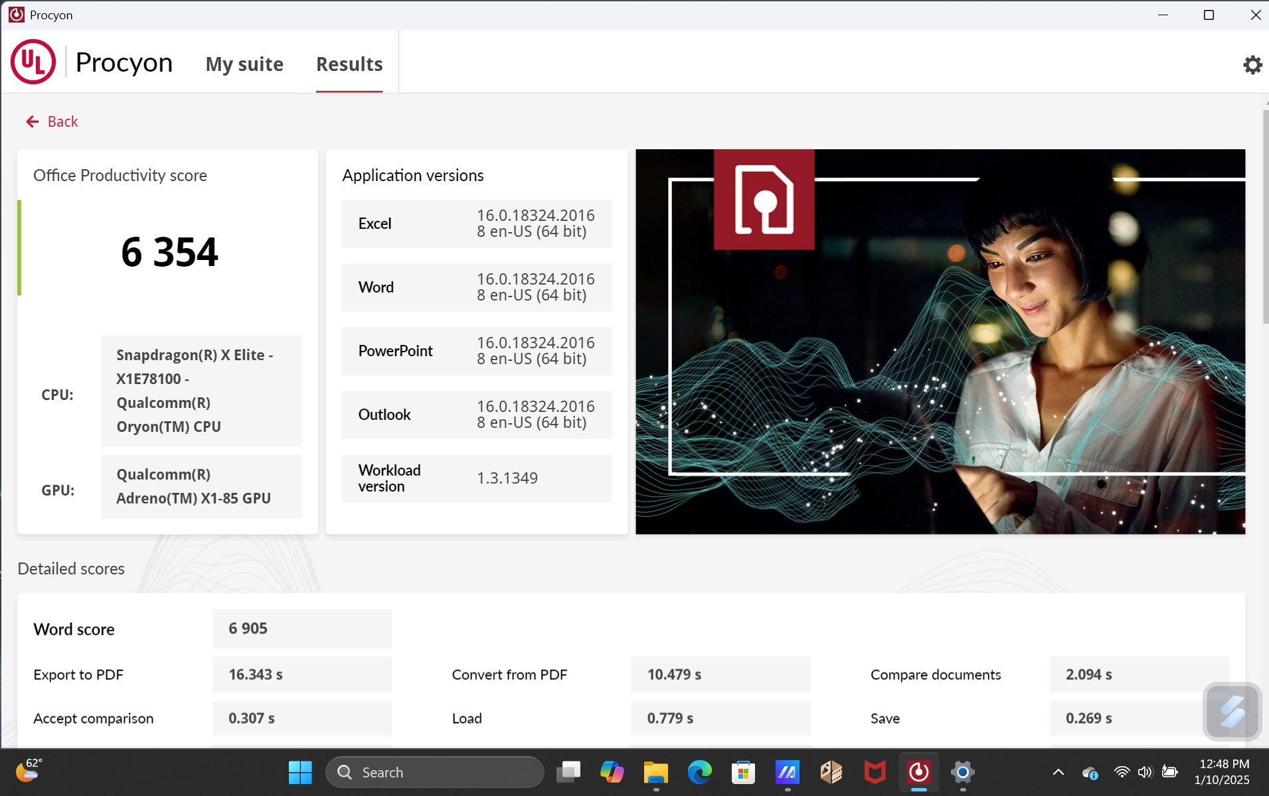
Task: Open Microsoft Store from taskbar
Action: (x=742, y=772)
